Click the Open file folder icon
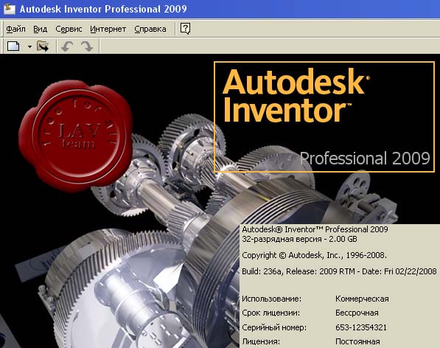440x348 pixels. click(43, 46)
